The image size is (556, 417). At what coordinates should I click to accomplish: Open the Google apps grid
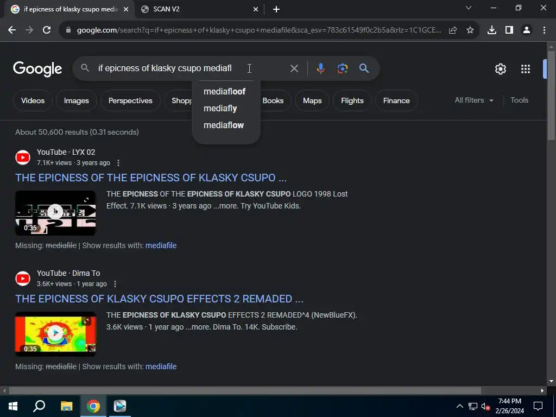coord(526,69)
